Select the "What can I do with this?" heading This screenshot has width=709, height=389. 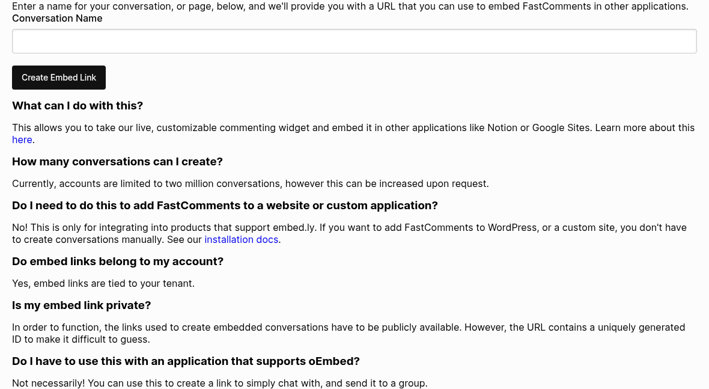tap(78, 106)
